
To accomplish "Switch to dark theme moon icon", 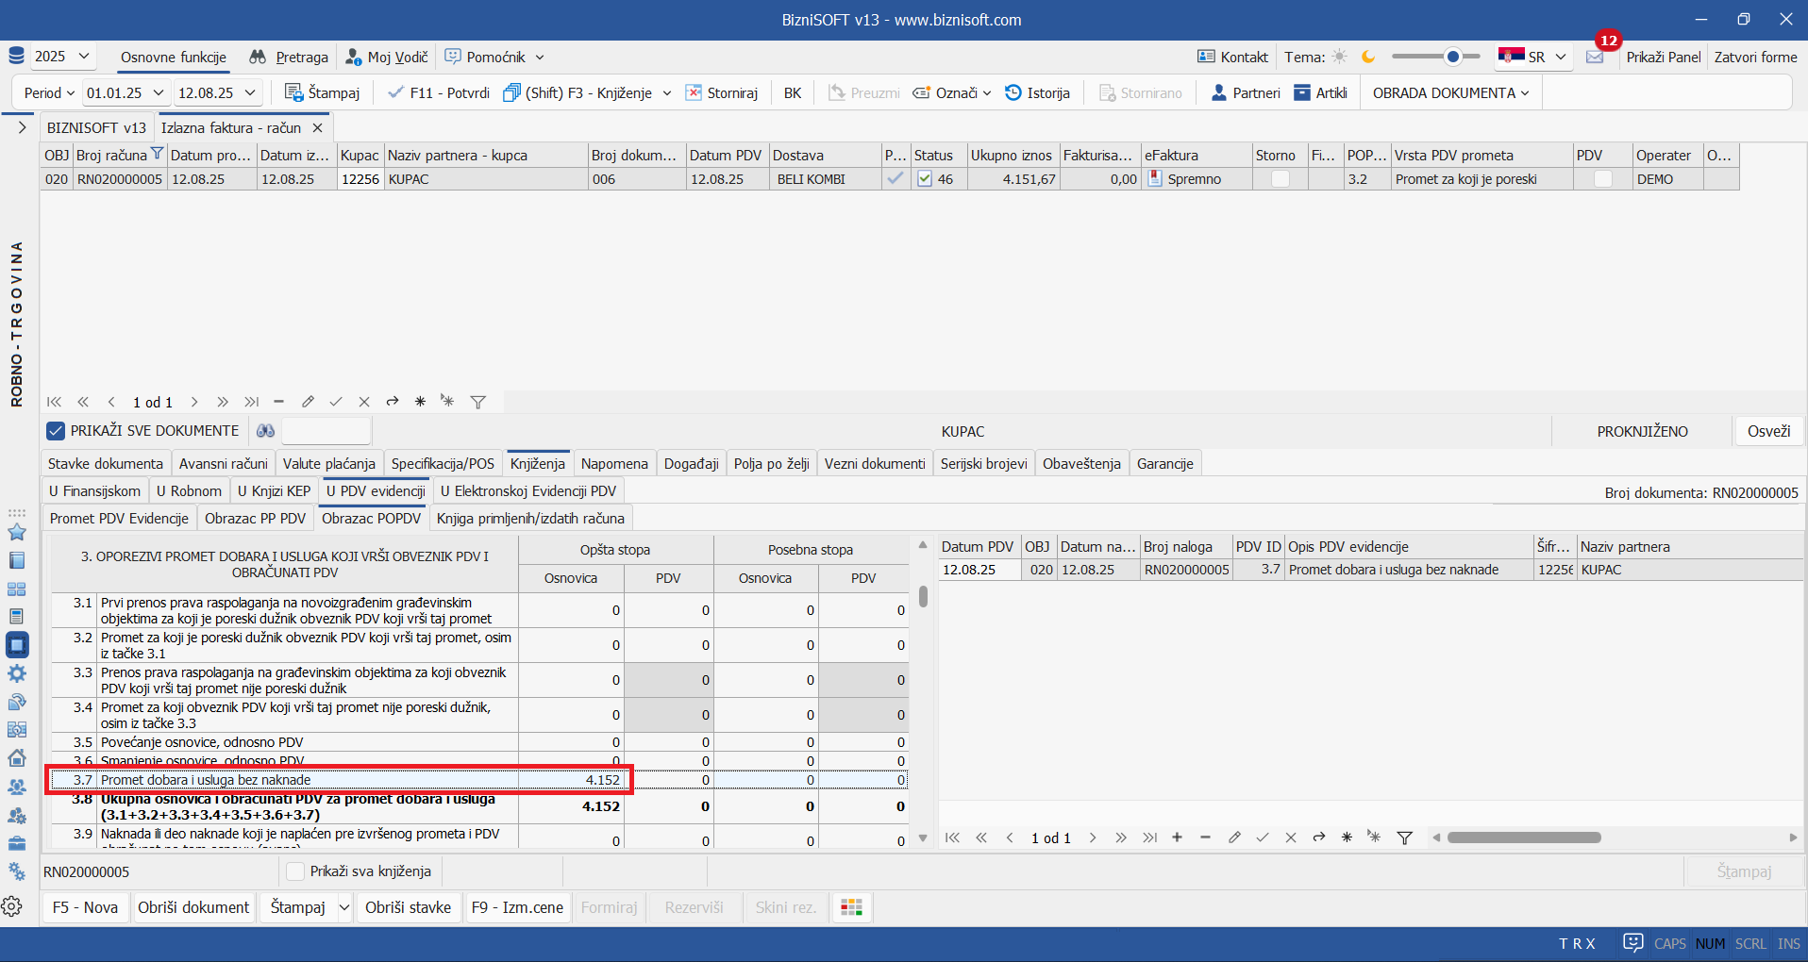I will coord(1368,58).
